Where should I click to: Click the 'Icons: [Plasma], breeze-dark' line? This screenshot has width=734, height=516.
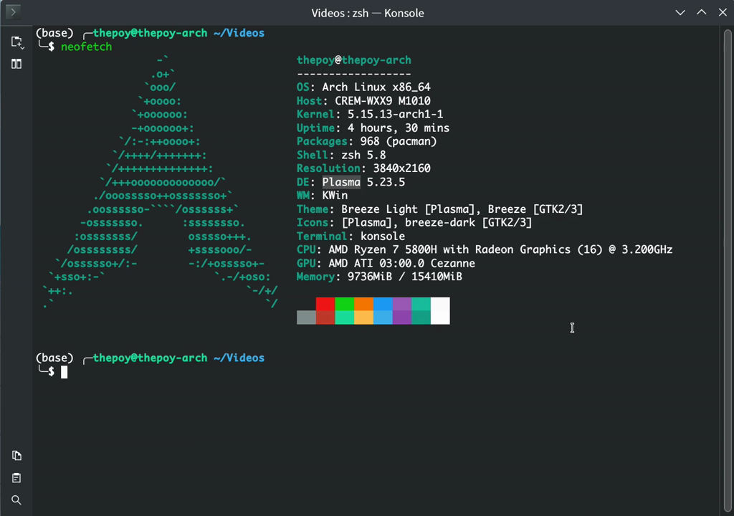click(x=414, y=223)
